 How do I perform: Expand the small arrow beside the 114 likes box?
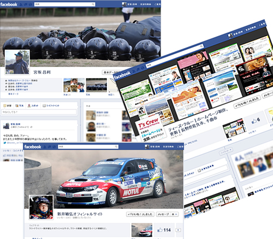pos(178,230)
